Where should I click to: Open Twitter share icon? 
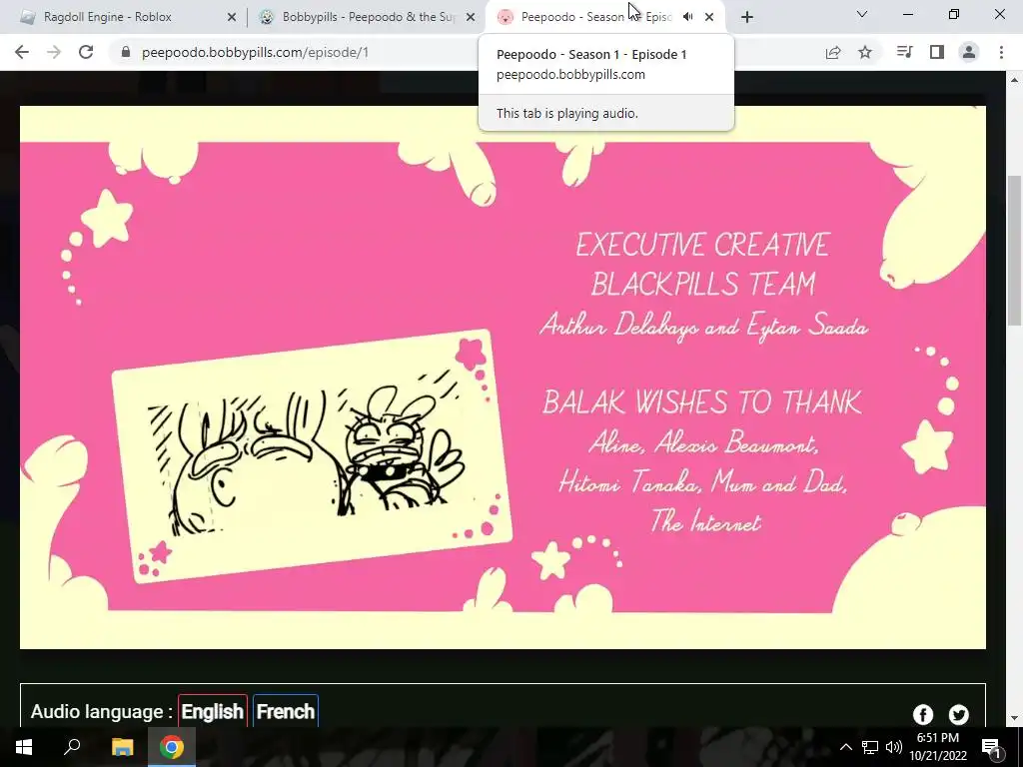(x=958, y=714)
